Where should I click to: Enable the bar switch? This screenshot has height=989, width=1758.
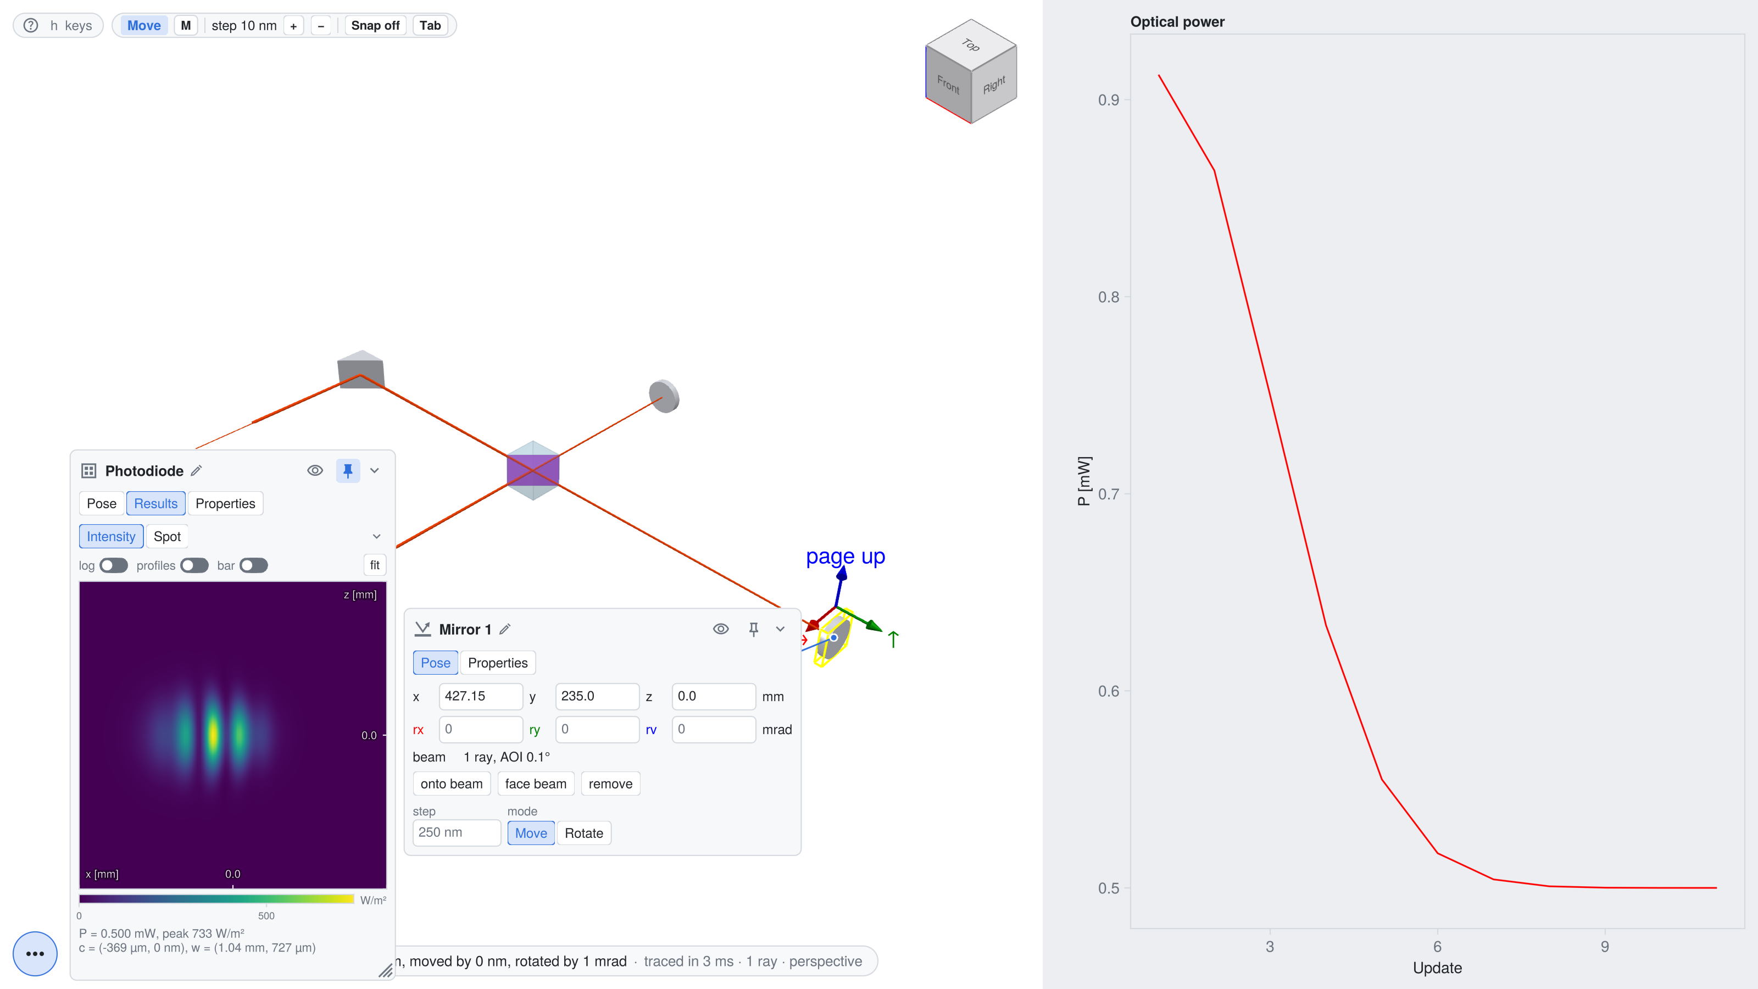[x=254, y=565]
